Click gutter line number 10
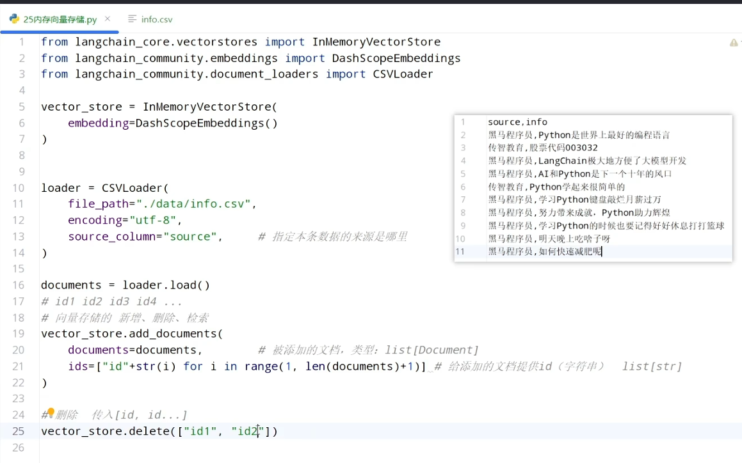742x463 pixels. [18, 188]
